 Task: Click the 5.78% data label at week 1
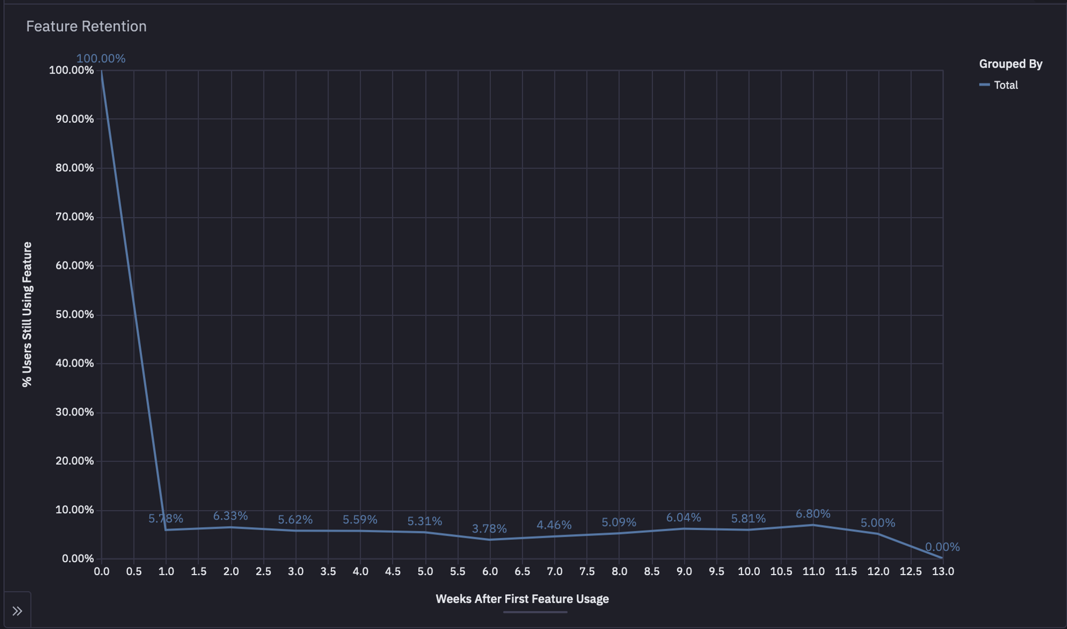165,519
